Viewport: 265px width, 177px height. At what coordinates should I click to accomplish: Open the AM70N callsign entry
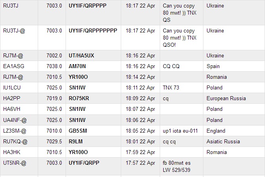(x=77, y=67)
